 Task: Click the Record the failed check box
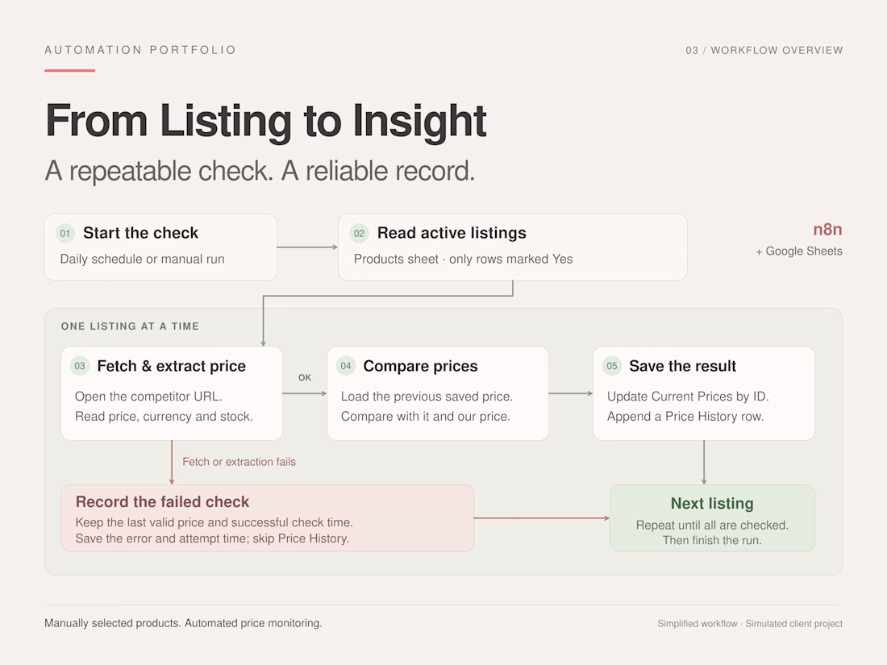point(268,518)
